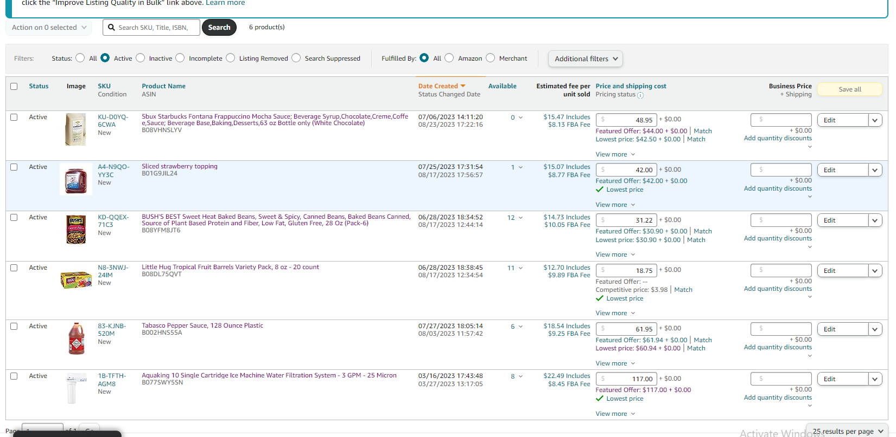Click the magnifier icon in the search box

[x=111, y=28]
